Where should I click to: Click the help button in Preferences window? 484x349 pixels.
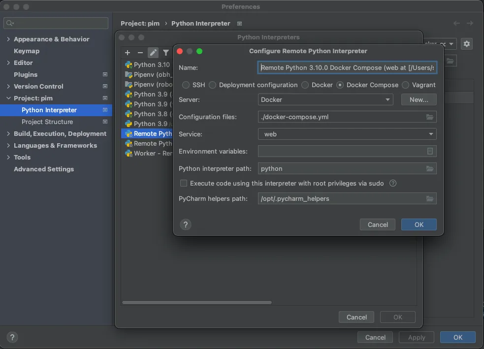pyautogui.click(x=12, y=337)
